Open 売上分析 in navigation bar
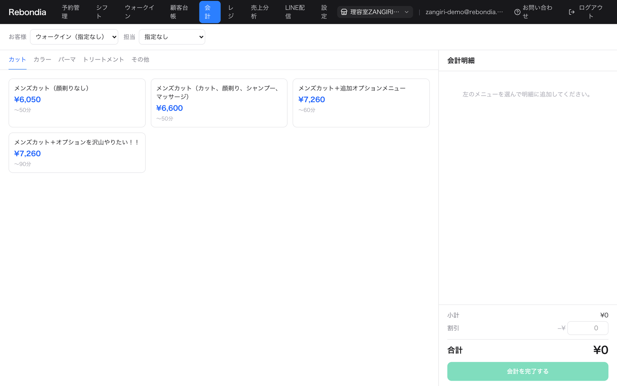This screenshot has height=386, width=617. point(260,12)
